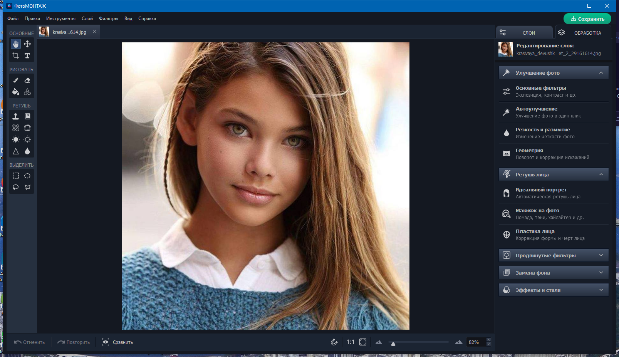Select the Patch tool with dashed square icon
This screenshot has height=357, width=619.
coord(27,128)
